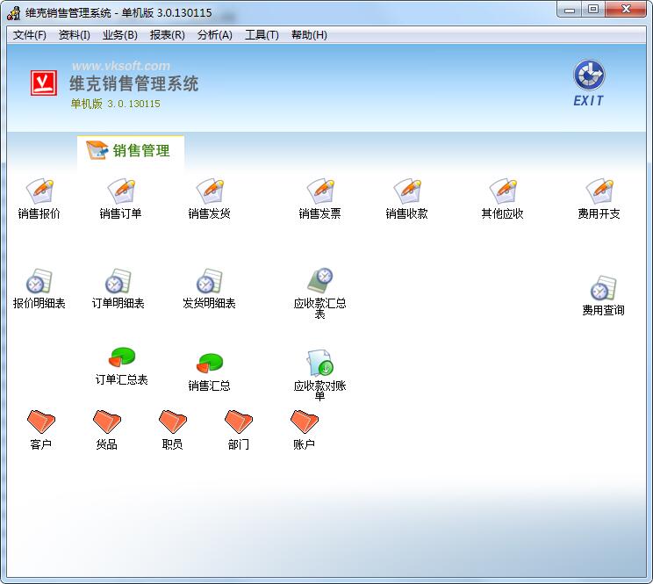Open the 应收款对账单 icon

tap(319, 363)
